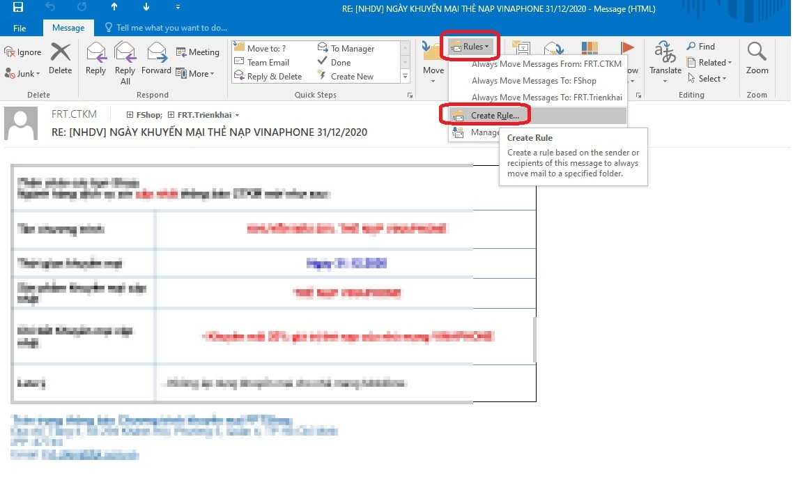Image resolution: width=793 pixels, height=499 pixels.
Task: Open a new Meeting reply
Action: (x=198, y=52)
